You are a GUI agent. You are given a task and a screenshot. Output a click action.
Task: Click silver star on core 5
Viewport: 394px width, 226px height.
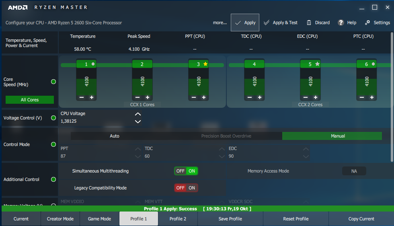[317, 64]
